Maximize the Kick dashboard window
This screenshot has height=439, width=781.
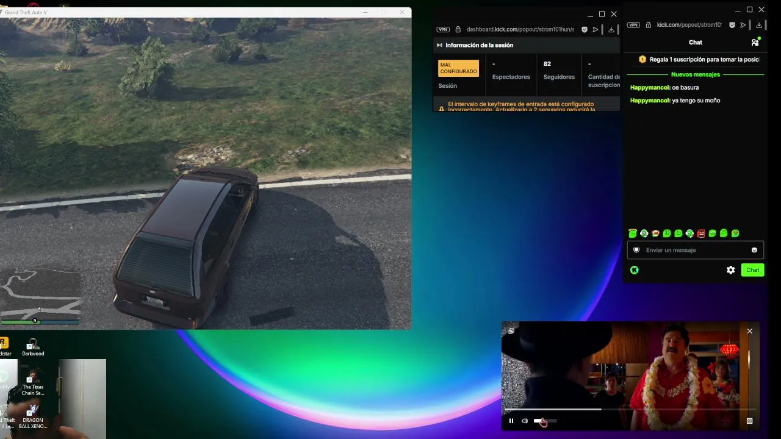click(602, 14)
